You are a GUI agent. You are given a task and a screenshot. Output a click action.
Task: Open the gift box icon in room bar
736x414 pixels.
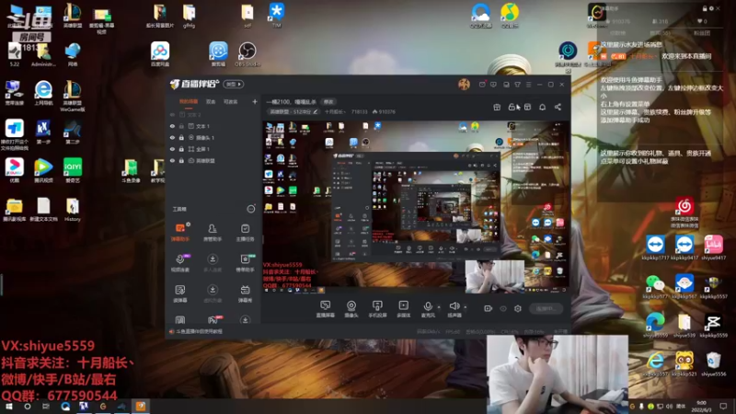497,107
